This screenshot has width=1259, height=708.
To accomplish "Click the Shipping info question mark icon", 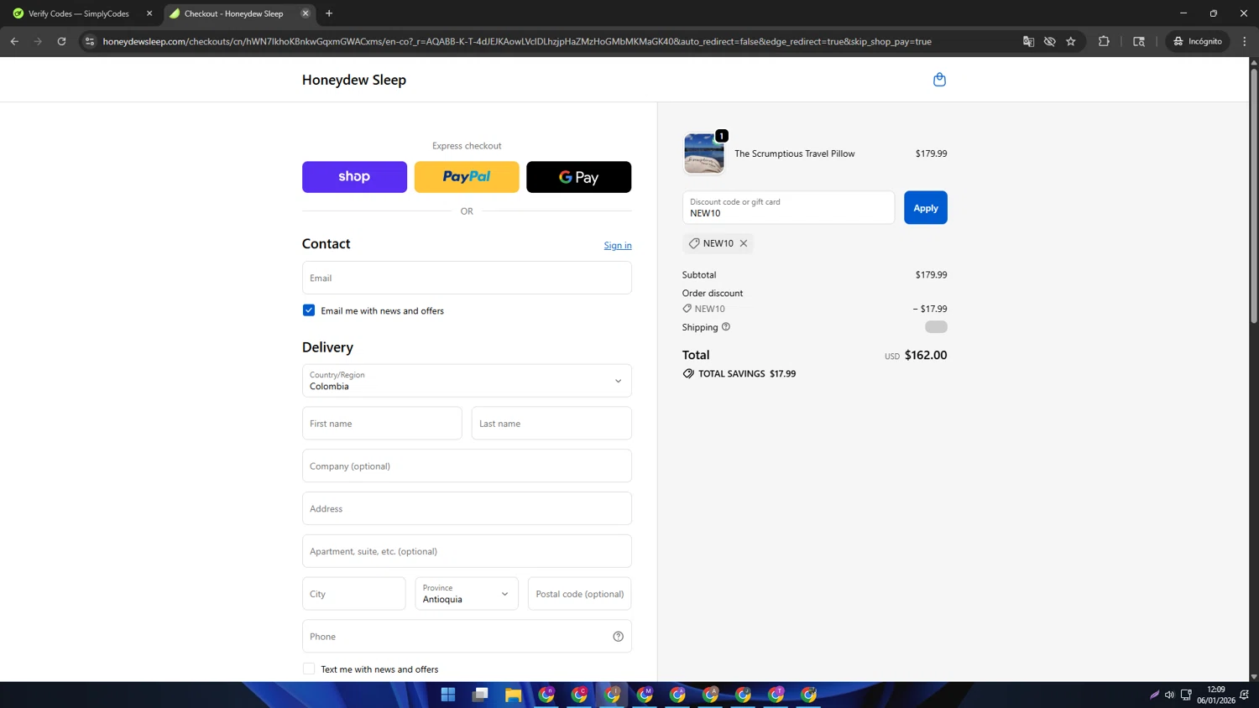I will point(726,327).
